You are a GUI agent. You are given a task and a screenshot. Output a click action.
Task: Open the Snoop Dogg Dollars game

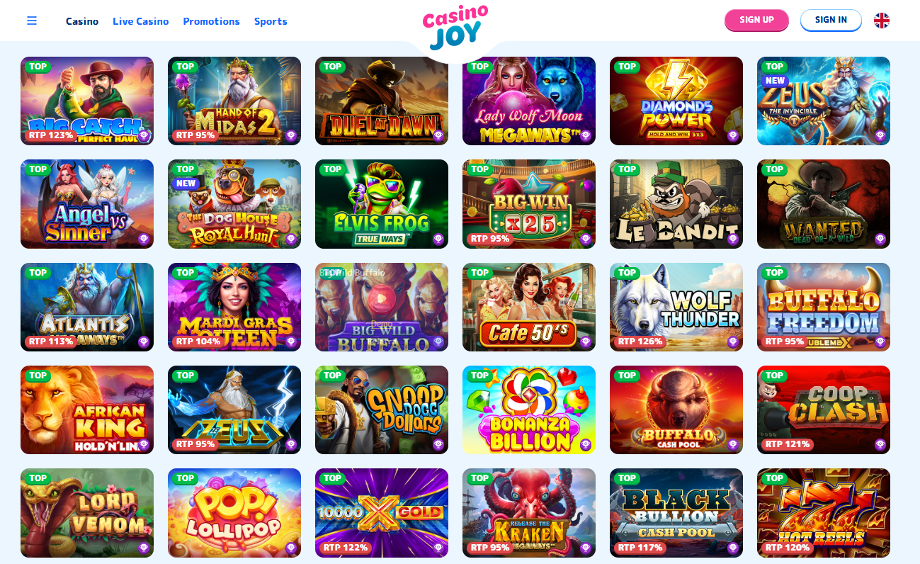click(x=382, y=410)
